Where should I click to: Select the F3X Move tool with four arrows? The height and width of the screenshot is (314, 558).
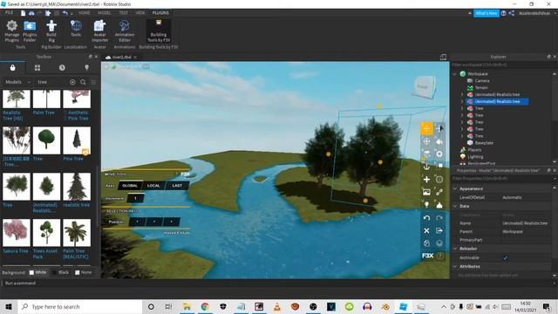426,128
